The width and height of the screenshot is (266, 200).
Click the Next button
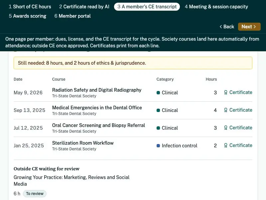point(249,27)
